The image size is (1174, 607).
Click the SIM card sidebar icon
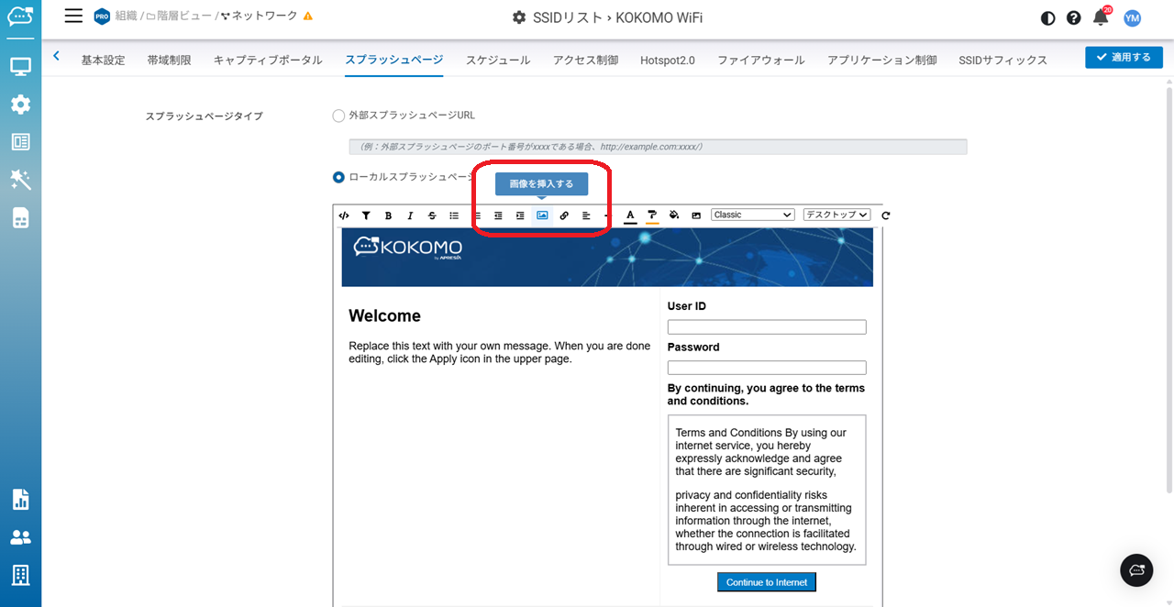[20, 217]
